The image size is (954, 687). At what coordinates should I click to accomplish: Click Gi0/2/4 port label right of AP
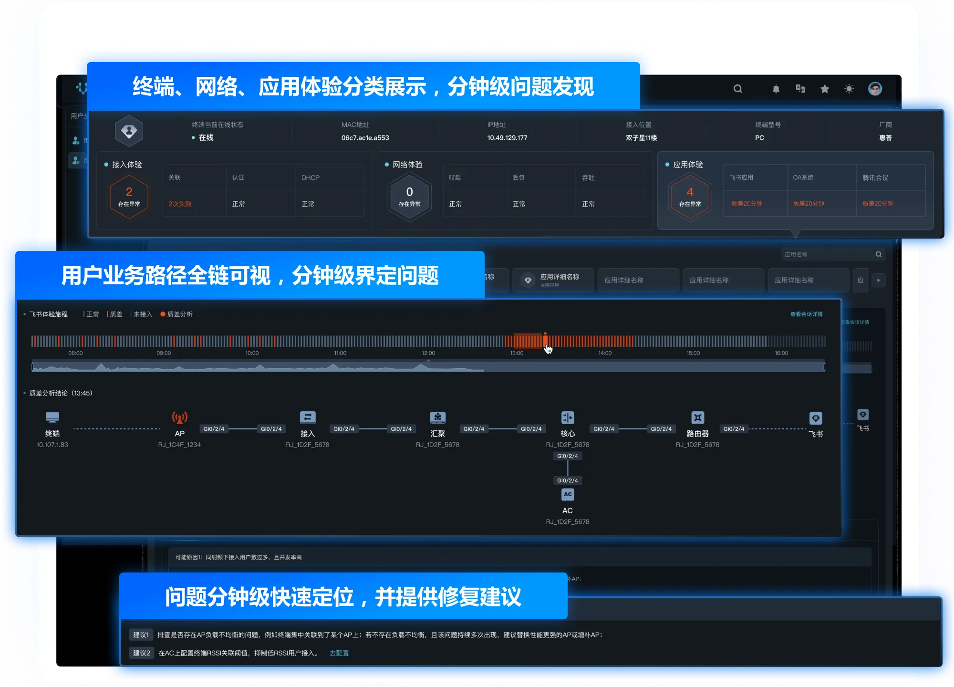click(214, 429)
